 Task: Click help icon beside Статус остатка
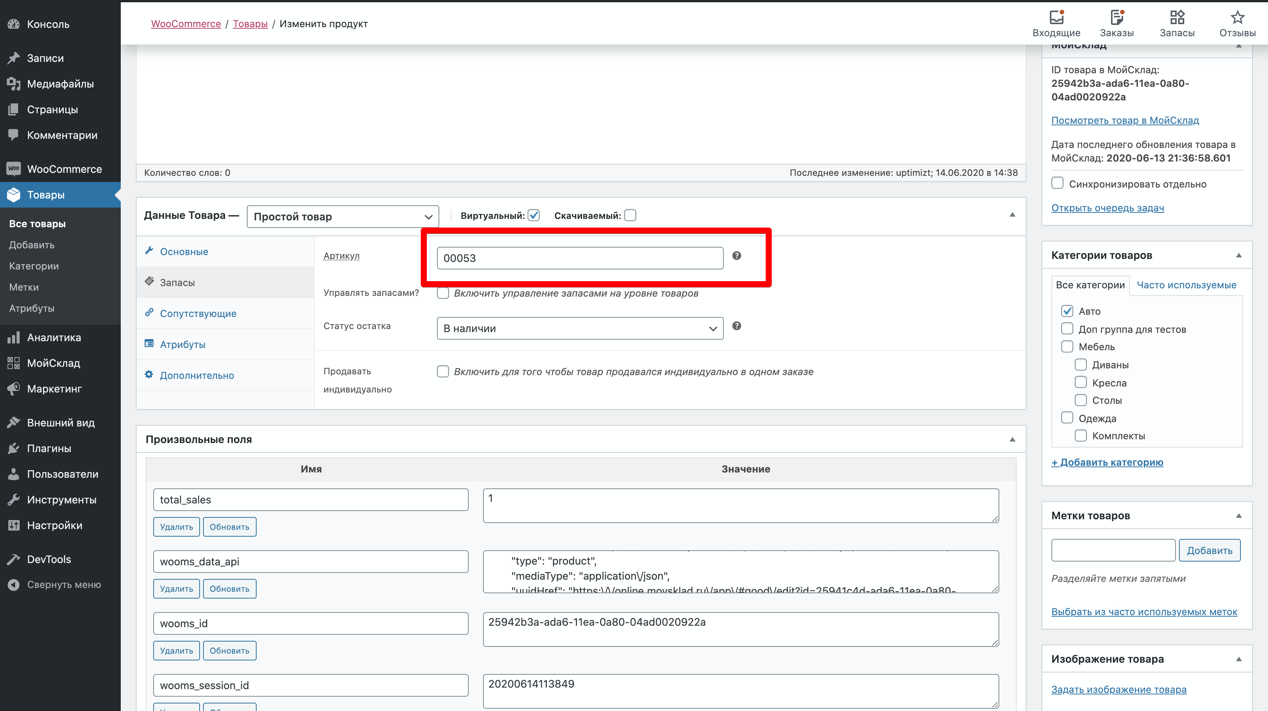(x=736, y=326)
